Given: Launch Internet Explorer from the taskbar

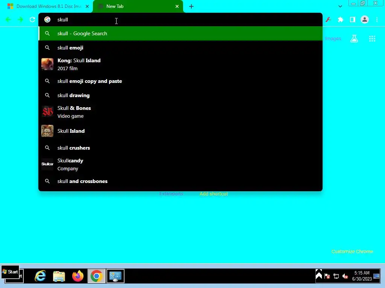Looking at the screenshot, I should tap(40, 276).
